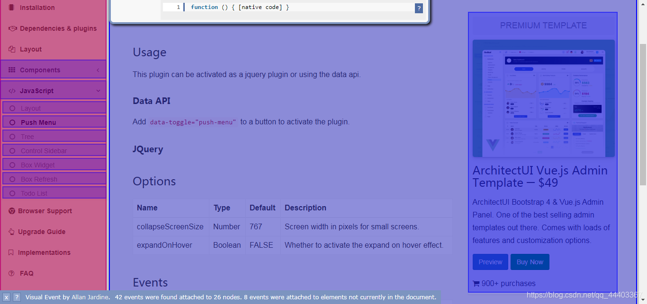647x304 pixels.
Task: Click the Layout file icon in sidebar
Action: pyautogui.click(x=12, y=49)
